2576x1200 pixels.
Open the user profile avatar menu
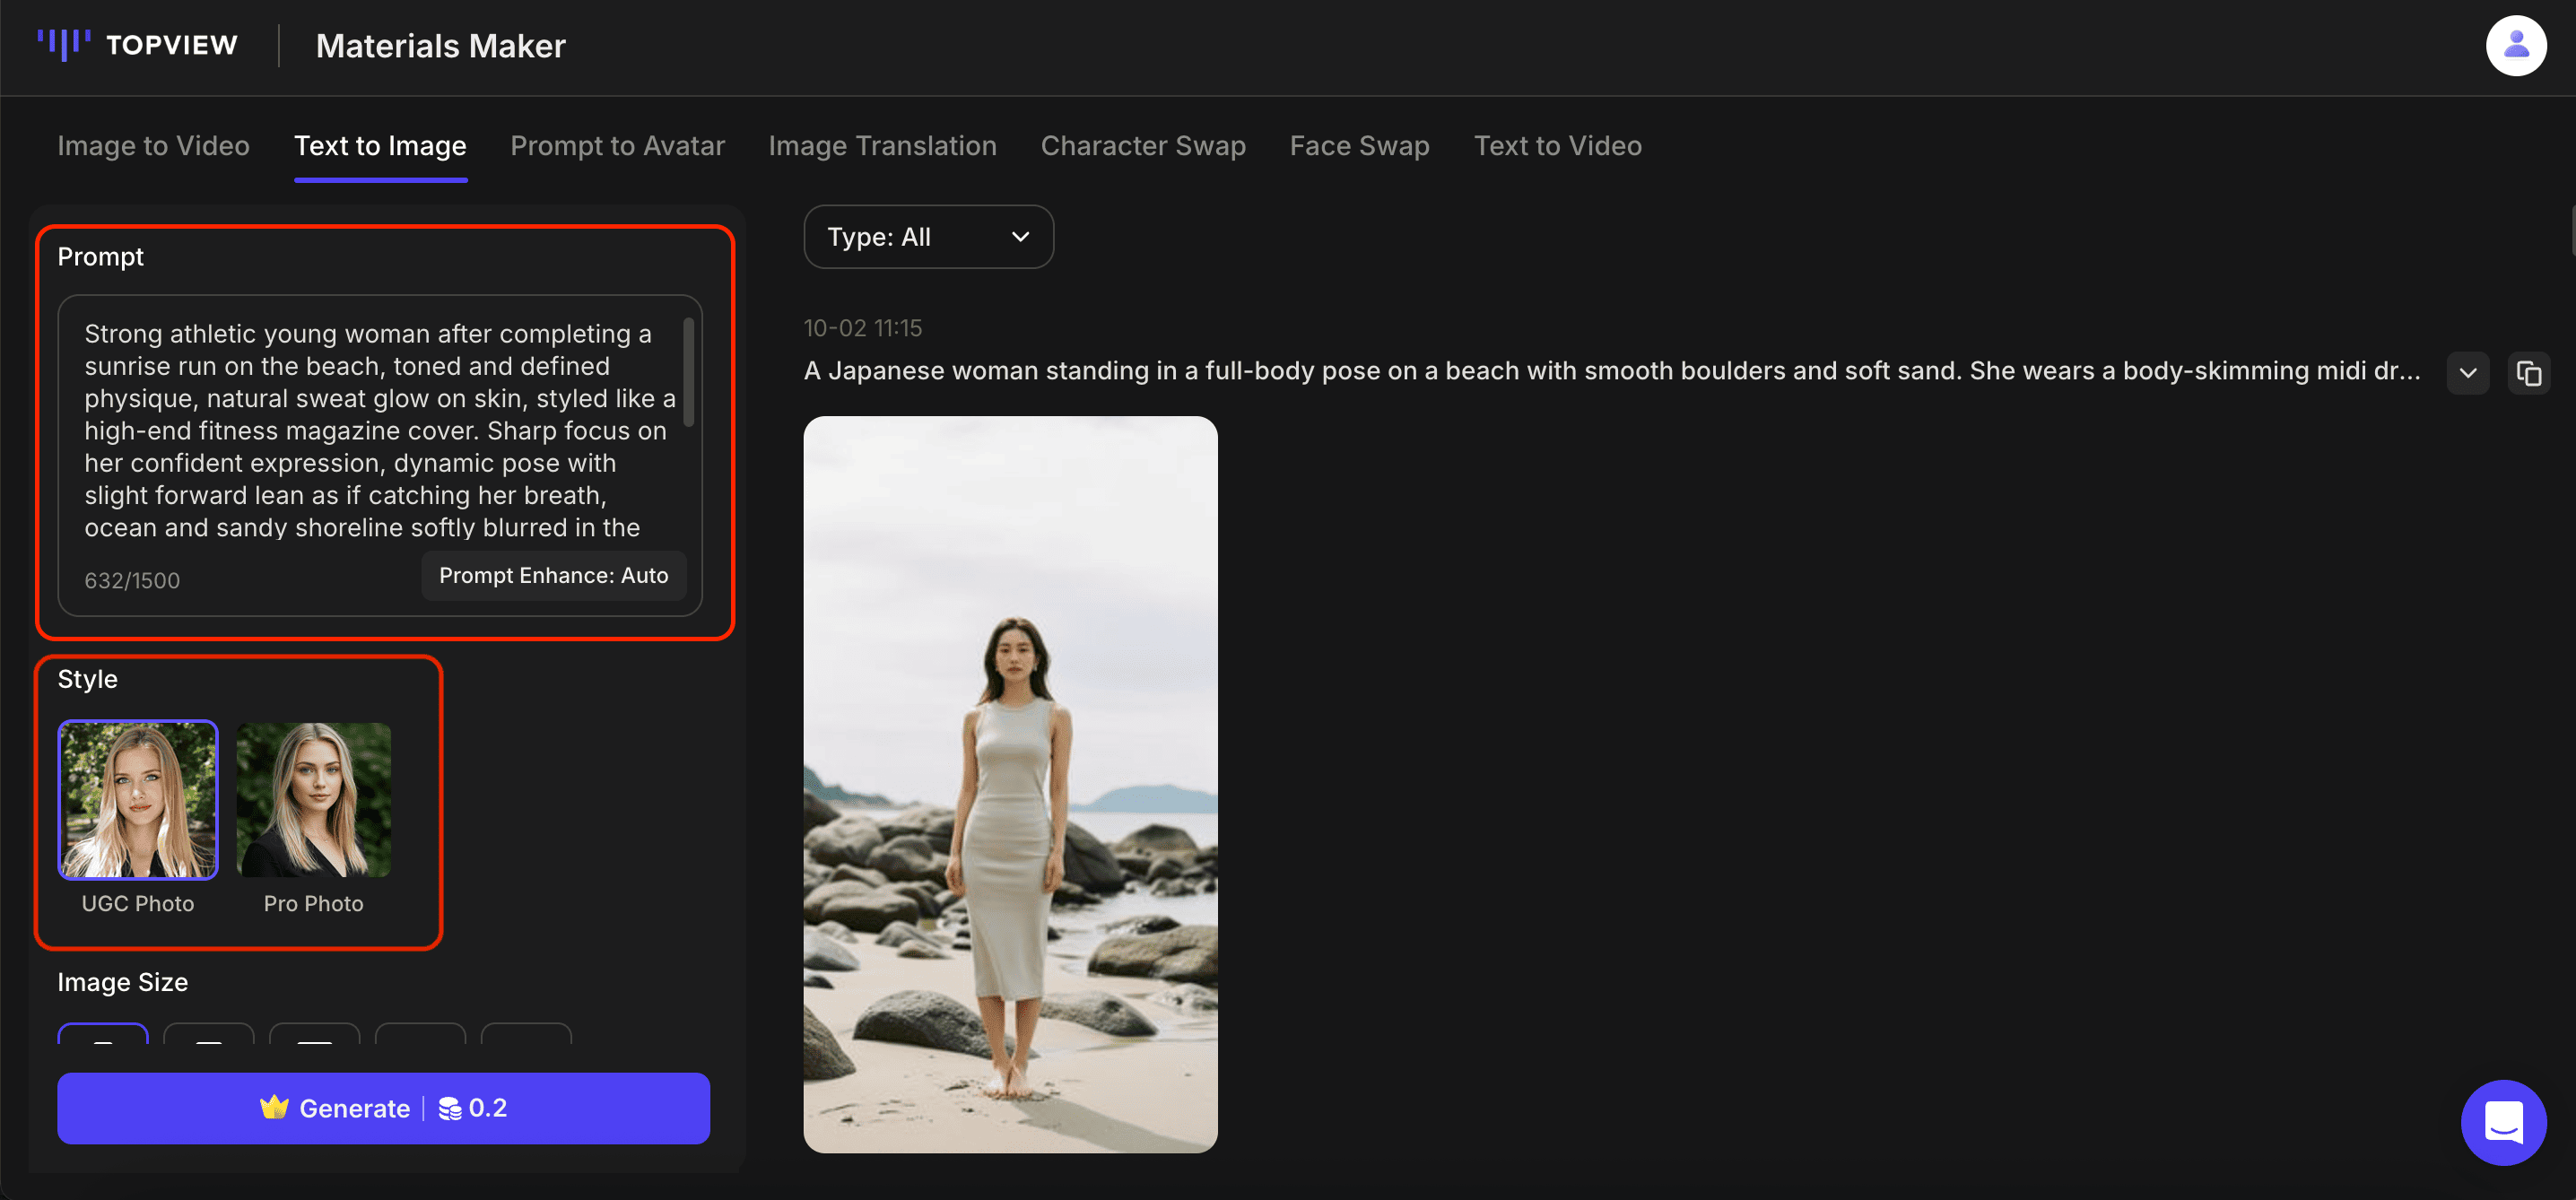click(x=2515, y=46)
